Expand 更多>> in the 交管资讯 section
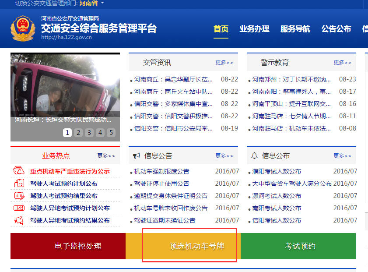 224,63
